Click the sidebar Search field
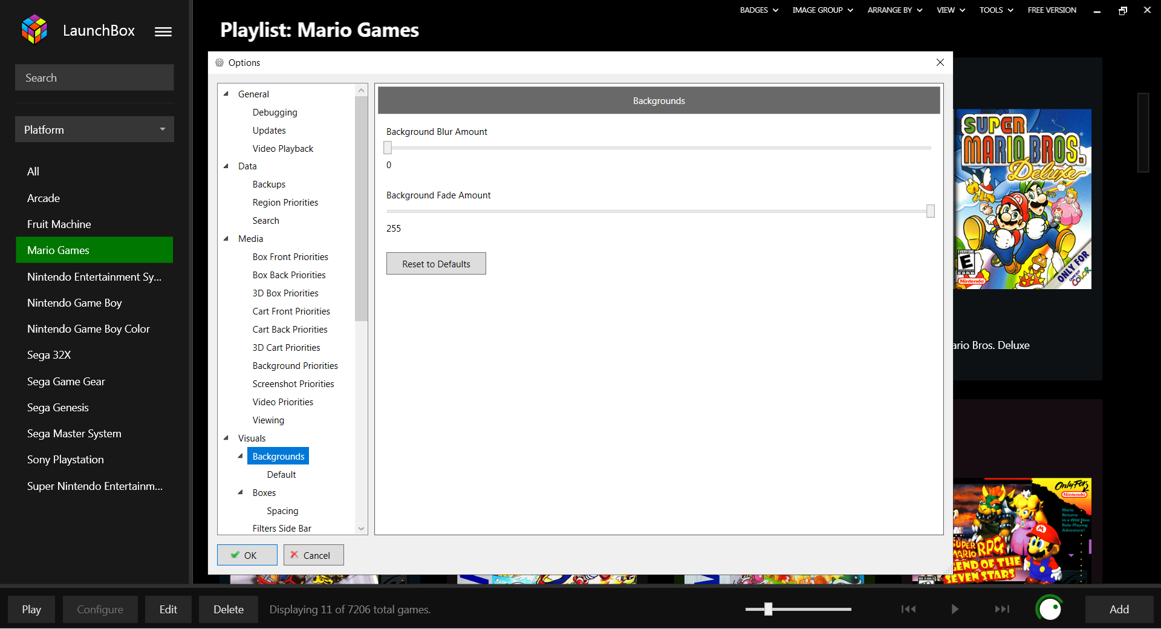Image resolution: width=1161 pixels, height=629 pixels. [x=94, y=77]
